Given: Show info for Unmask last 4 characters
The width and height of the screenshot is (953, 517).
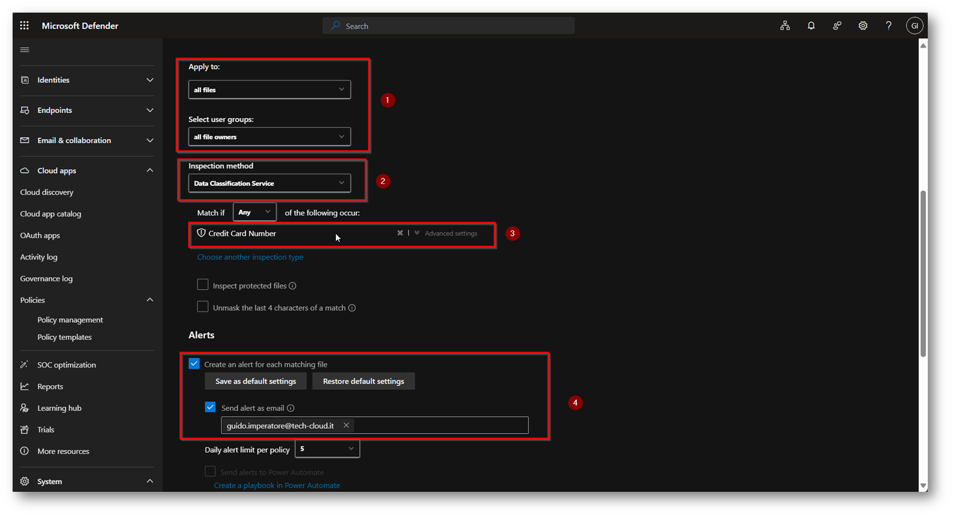Looking at the screenshot, I should click(352, 308).
